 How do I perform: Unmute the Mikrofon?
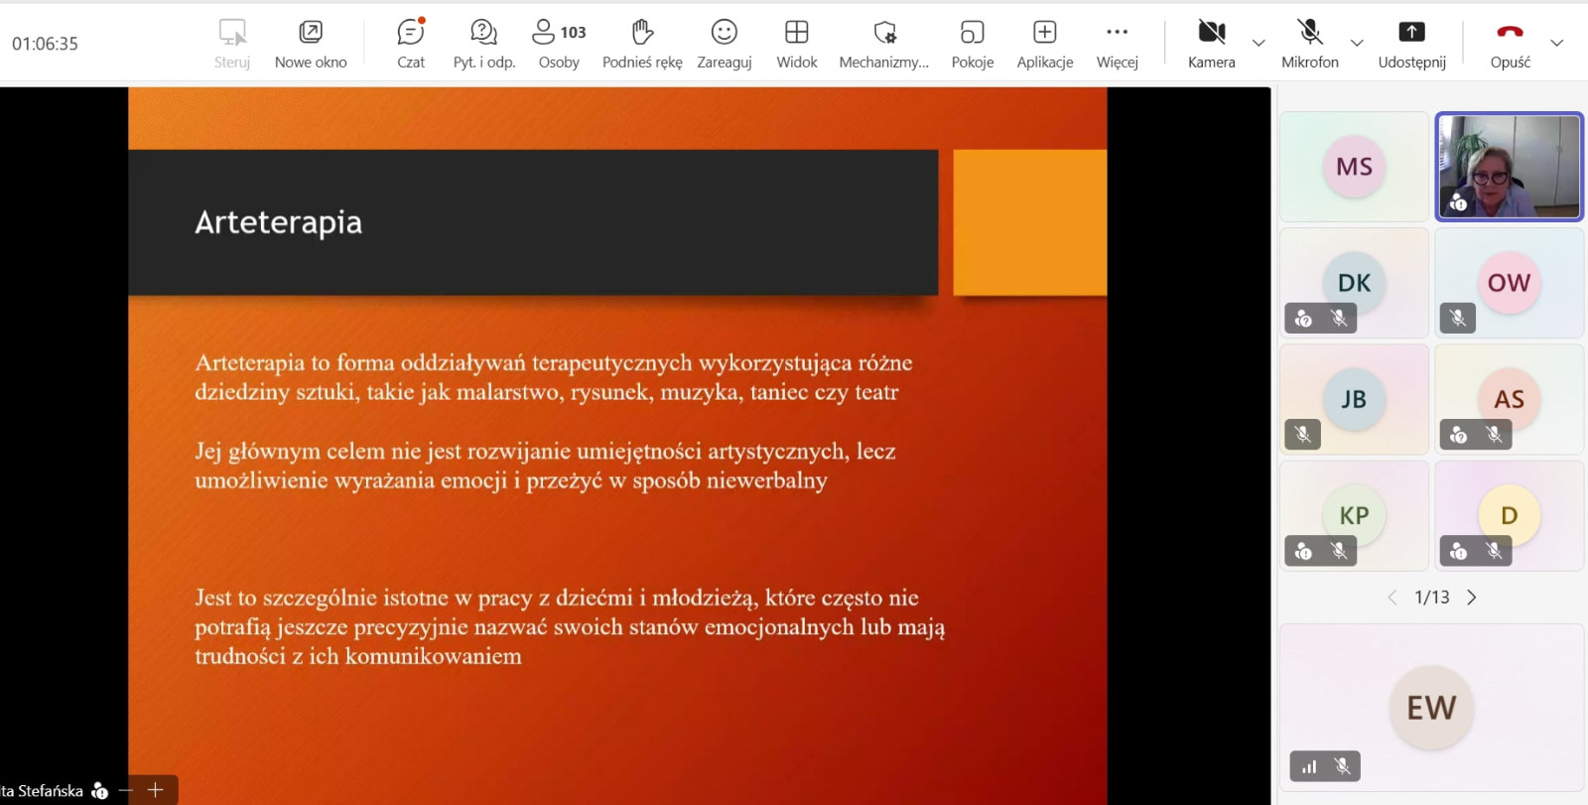tap(1309, 44)
